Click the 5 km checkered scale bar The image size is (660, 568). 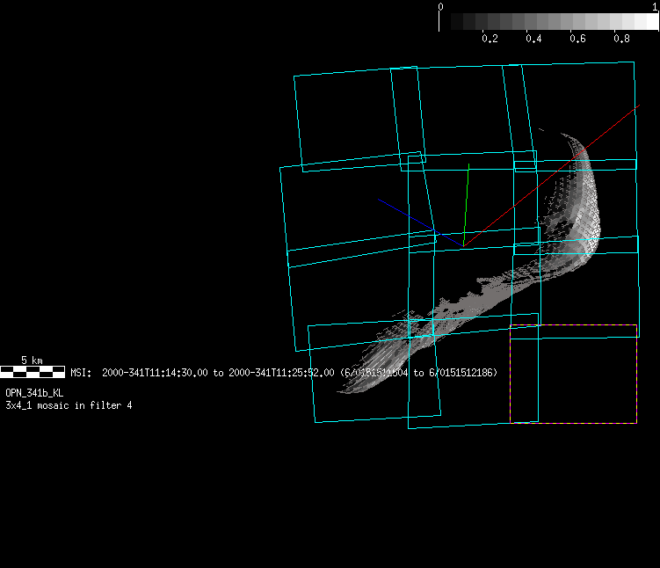(x=33, y=372)
